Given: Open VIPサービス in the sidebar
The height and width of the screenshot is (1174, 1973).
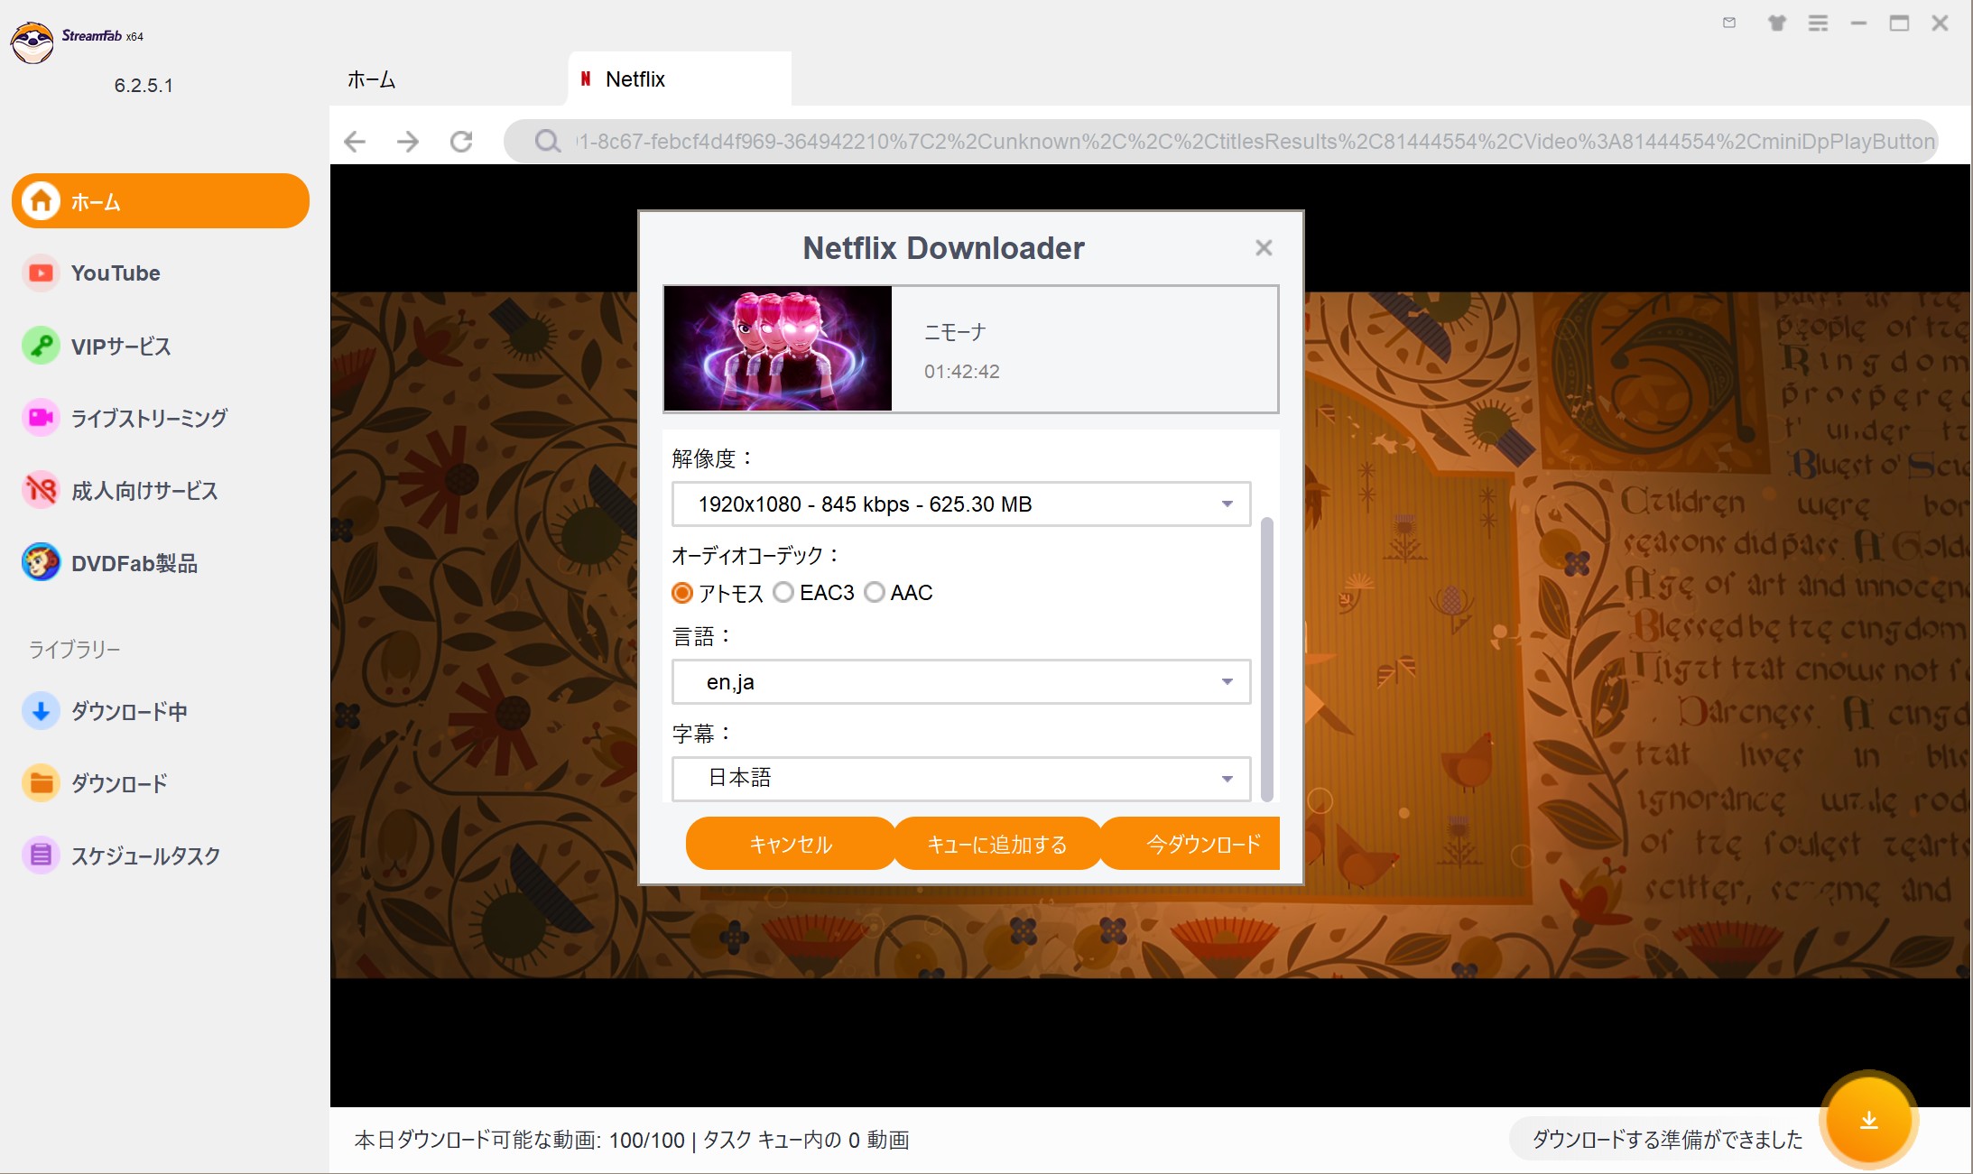Looking at the screenshot, I should [161, 346].
